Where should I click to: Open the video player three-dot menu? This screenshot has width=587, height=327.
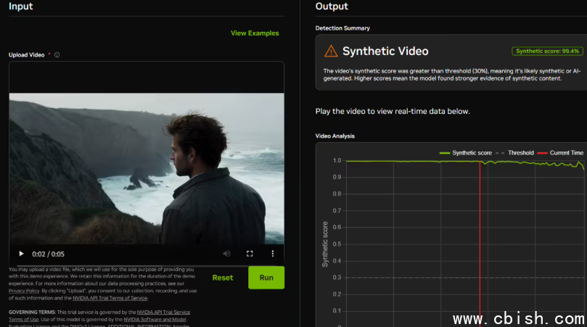273,254
